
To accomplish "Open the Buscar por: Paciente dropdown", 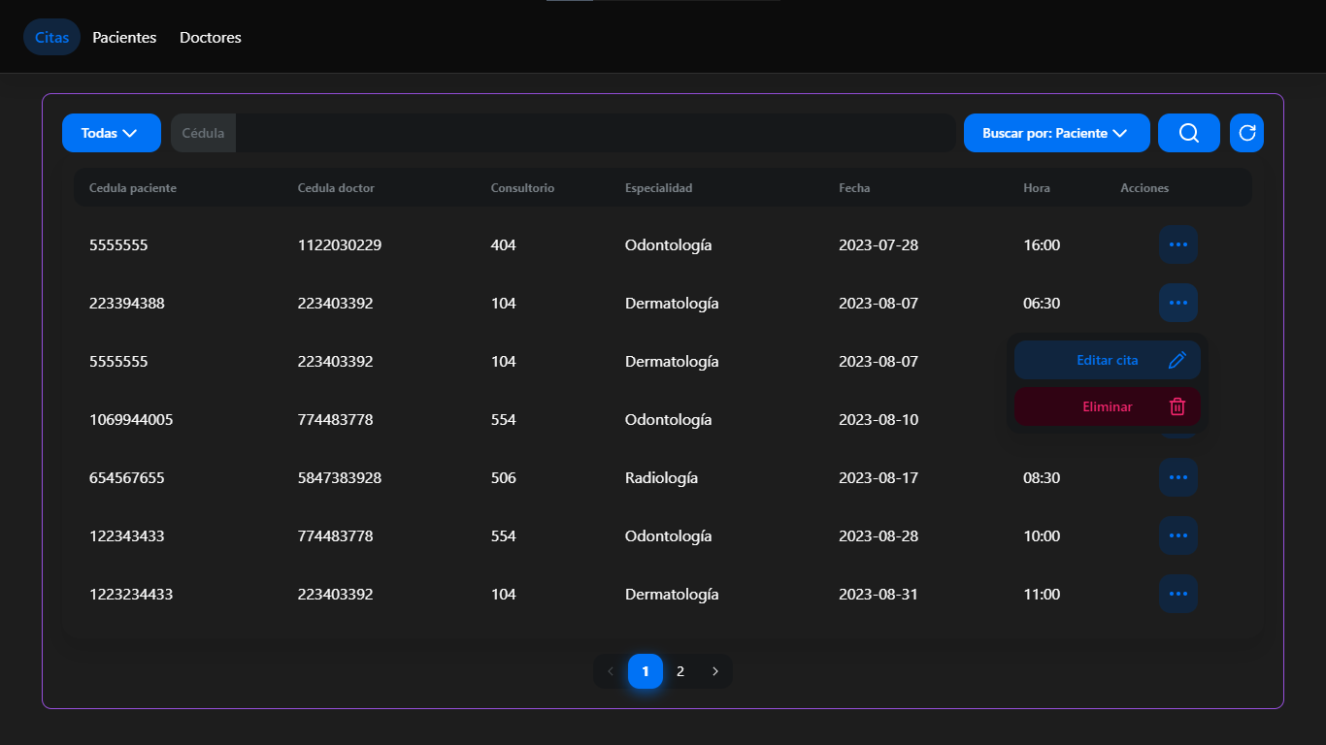I will tap(1057, 133).
